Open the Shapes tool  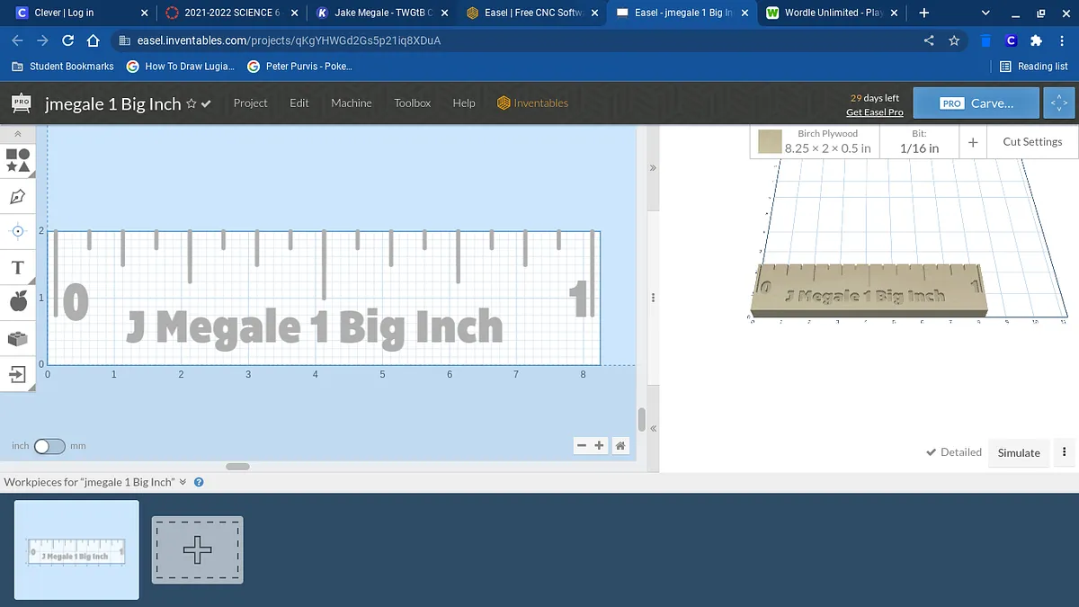pyautogui.click(x=18, y=160)
